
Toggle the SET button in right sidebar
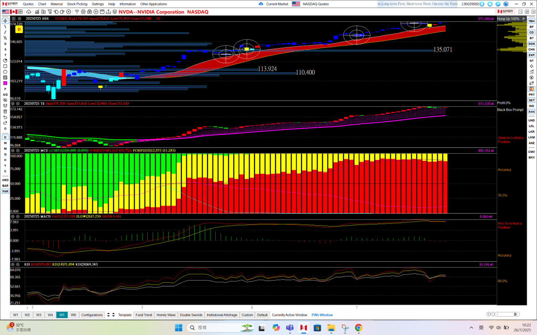[x=532, y=100]
